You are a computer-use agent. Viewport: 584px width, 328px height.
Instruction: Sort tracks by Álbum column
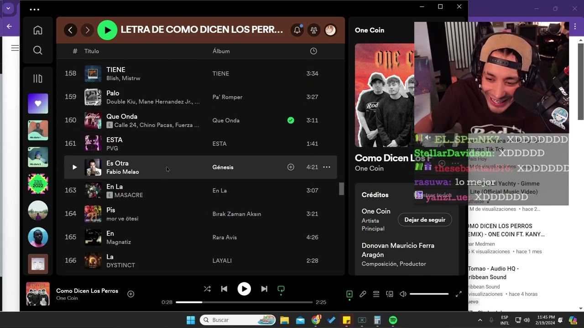click(x=221, y=51)
